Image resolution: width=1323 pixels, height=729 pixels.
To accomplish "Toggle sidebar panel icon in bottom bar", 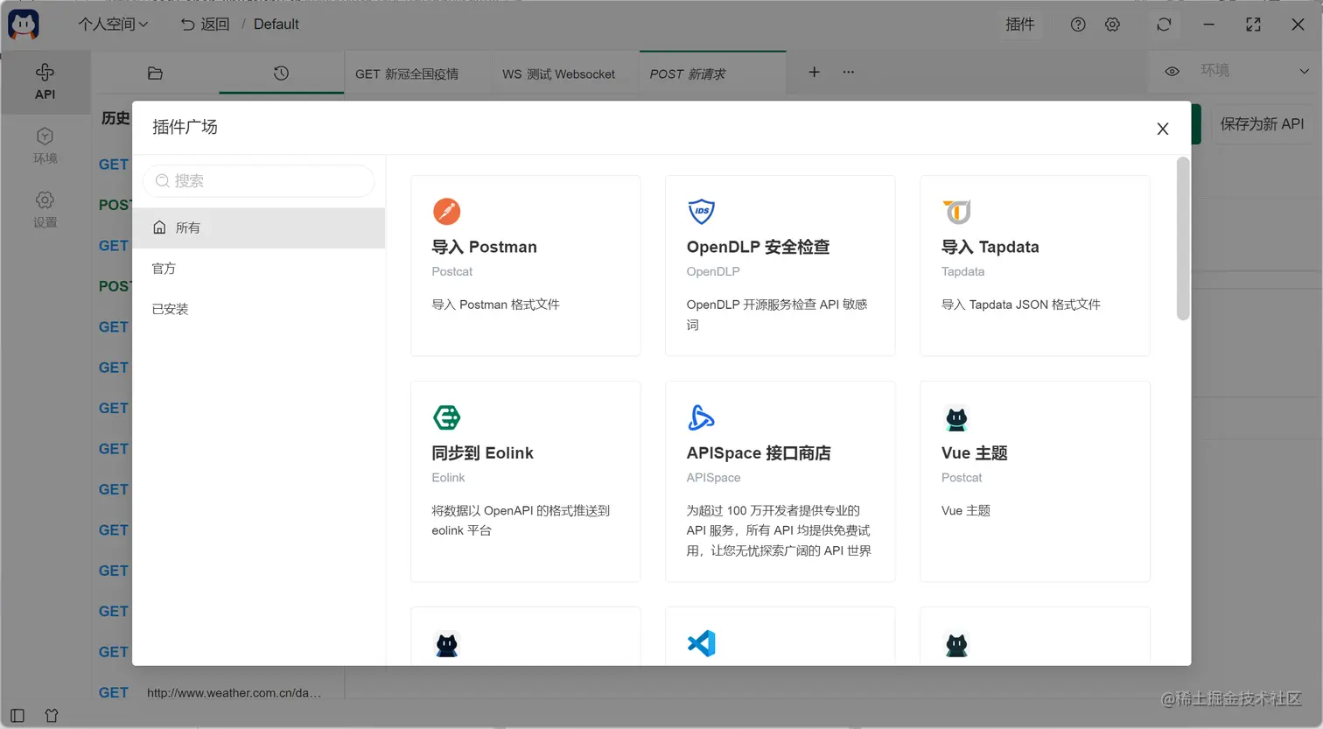I will coord(17,715).
